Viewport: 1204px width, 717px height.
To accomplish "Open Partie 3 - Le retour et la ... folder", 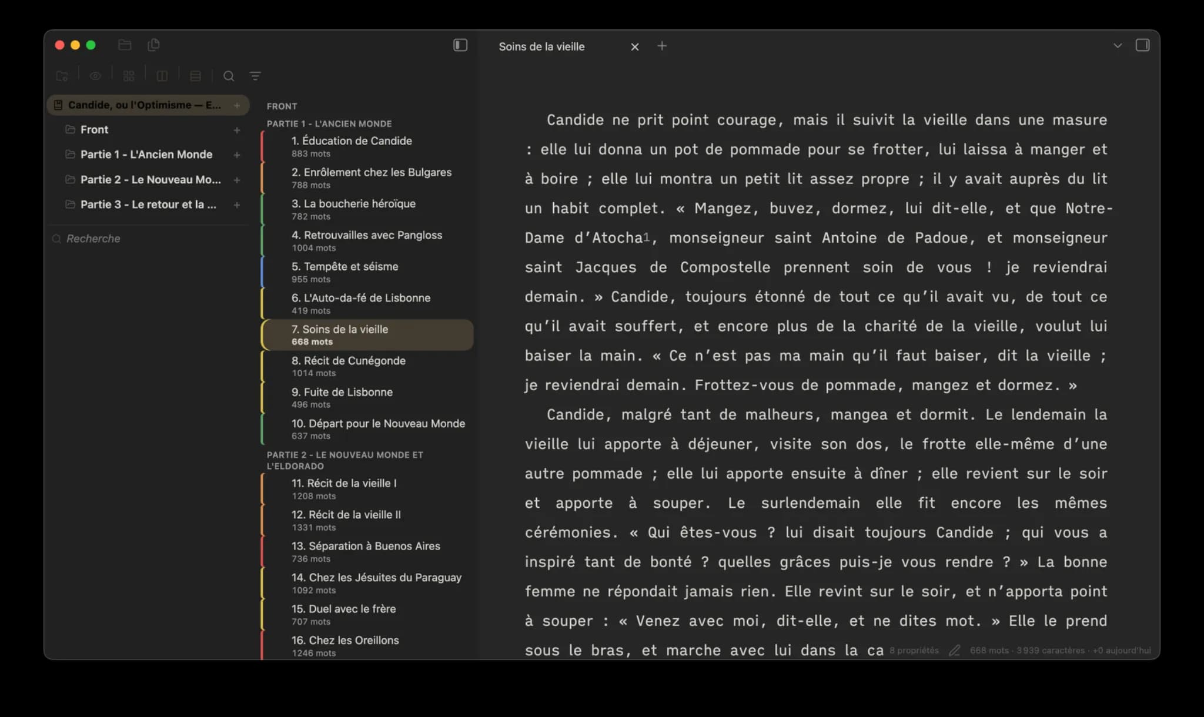I will (x=148, y=205).
